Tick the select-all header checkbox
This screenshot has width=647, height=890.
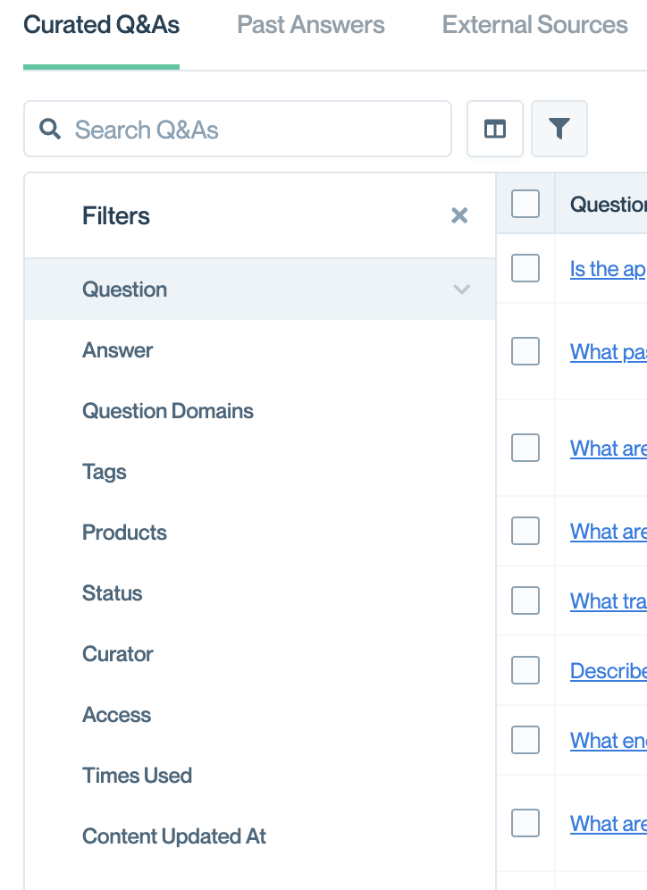click(525, 205)
